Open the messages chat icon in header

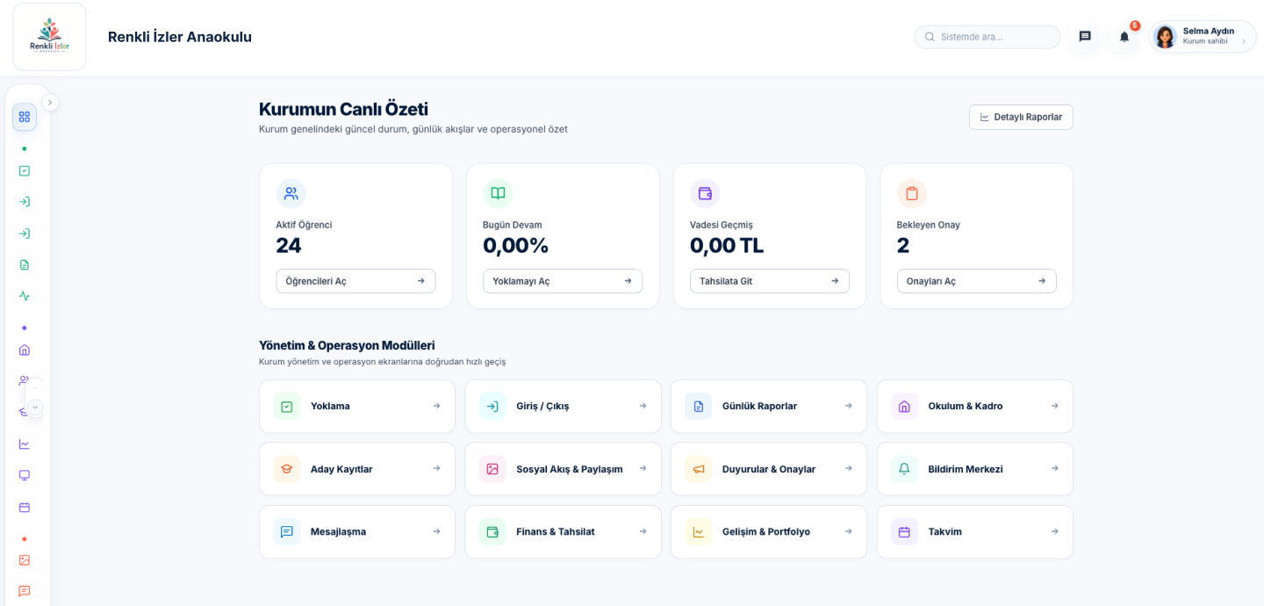pos(1085,37)
